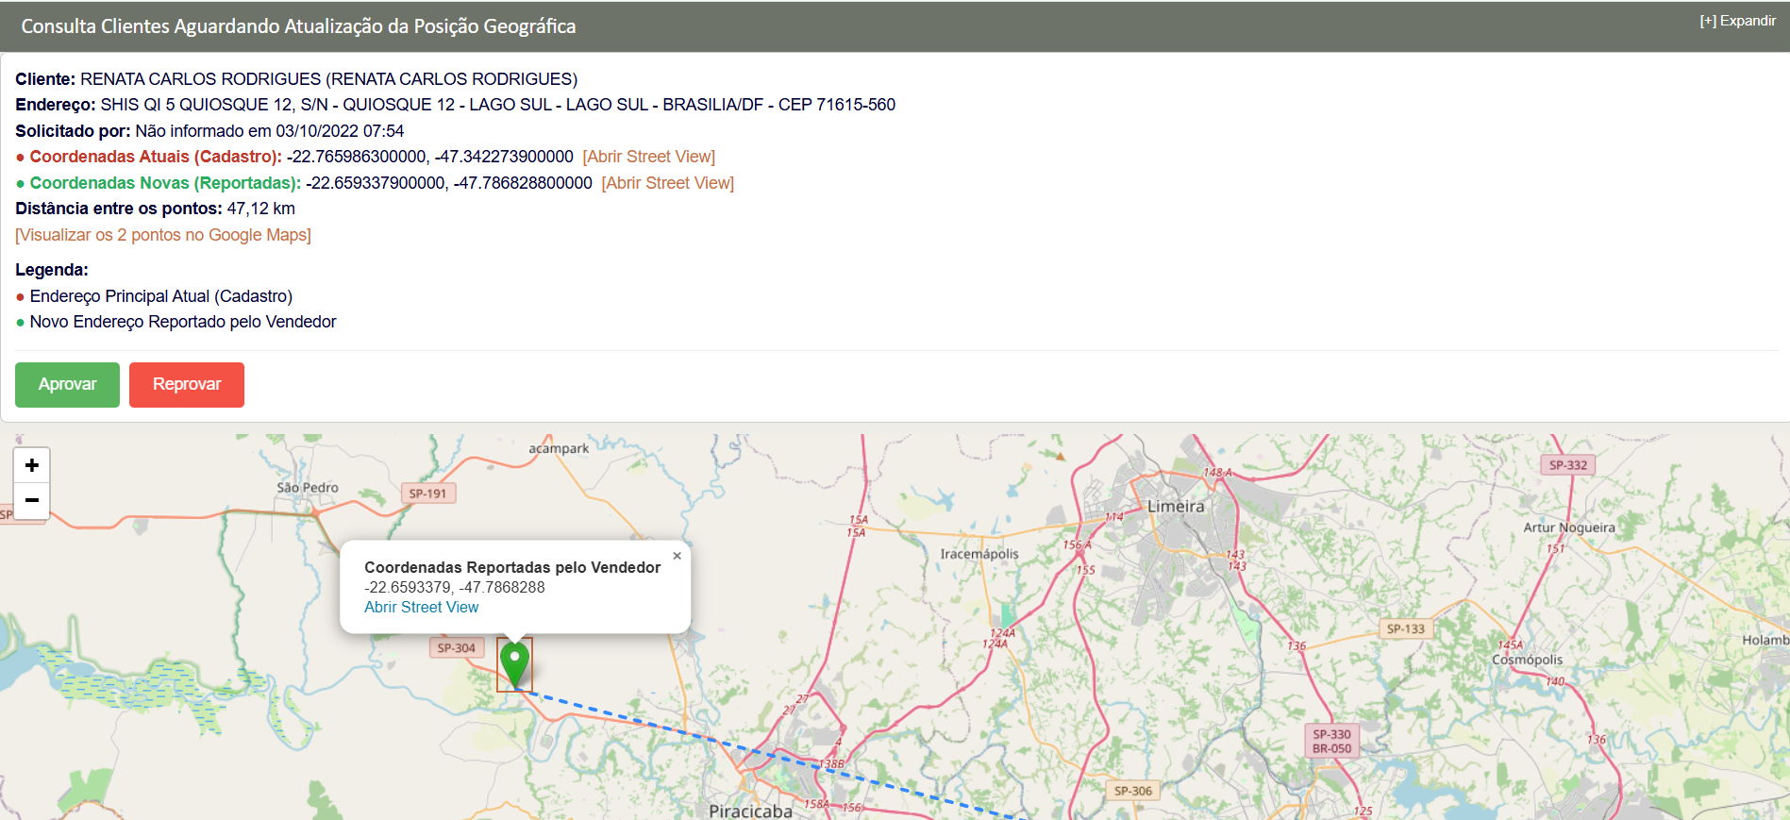This screenshot has width=1790, height=820.
Task: Reject the update with Reprovar button
Action: pos(187,385)
